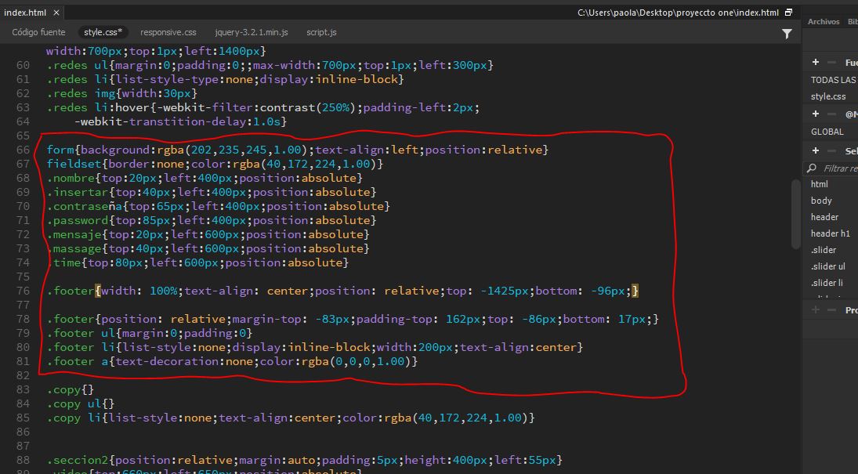Click the .insertar rule on line 69
Image resolution: width=858 pixels, height=474 pixels.
coord(212,192)
